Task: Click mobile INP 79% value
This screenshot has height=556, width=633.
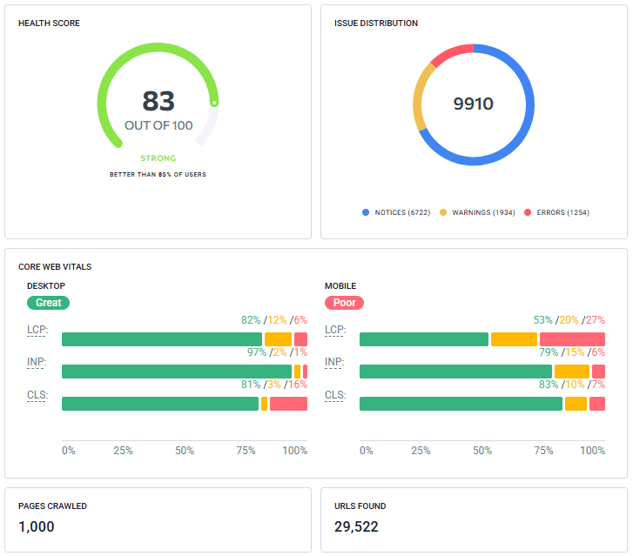Action: (549, 352)
